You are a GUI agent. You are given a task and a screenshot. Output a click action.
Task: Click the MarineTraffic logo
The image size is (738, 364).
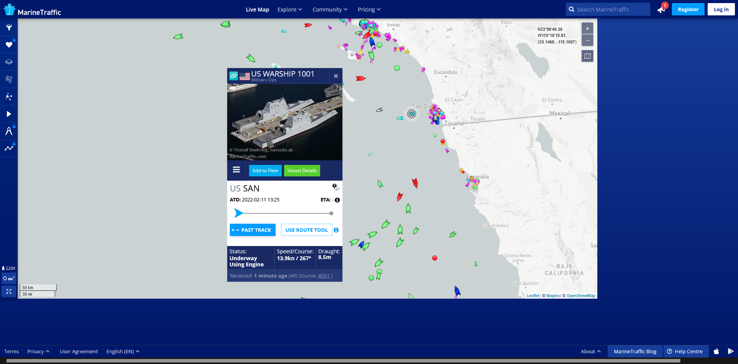tap(32, 10)
